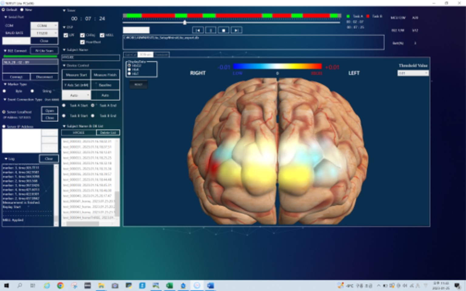The height and width of the screenshot is (291, 466).
Task: Open the Y Axis Auto dropdown
Action: (x=76, y=95)
